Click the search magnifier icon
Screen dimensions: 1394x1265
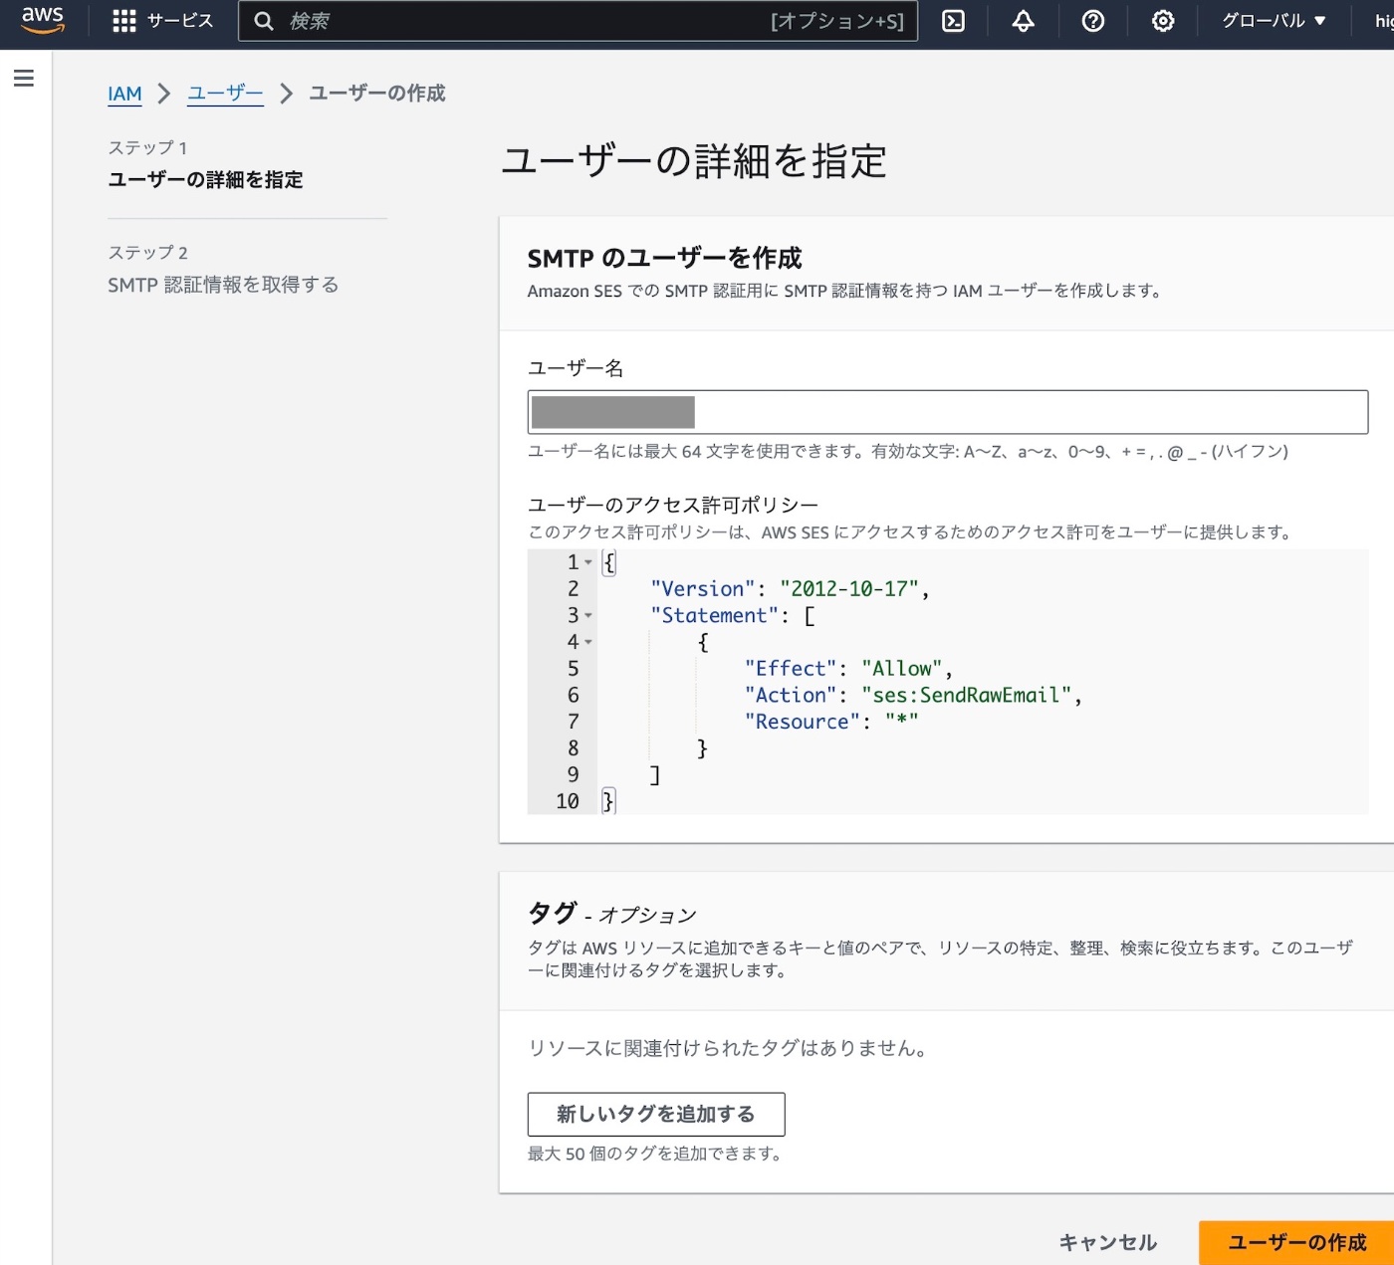[264, 21]
